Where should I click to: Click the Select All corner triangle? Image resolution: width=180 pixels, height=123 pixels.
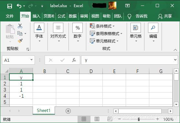(x=7, y=71)
